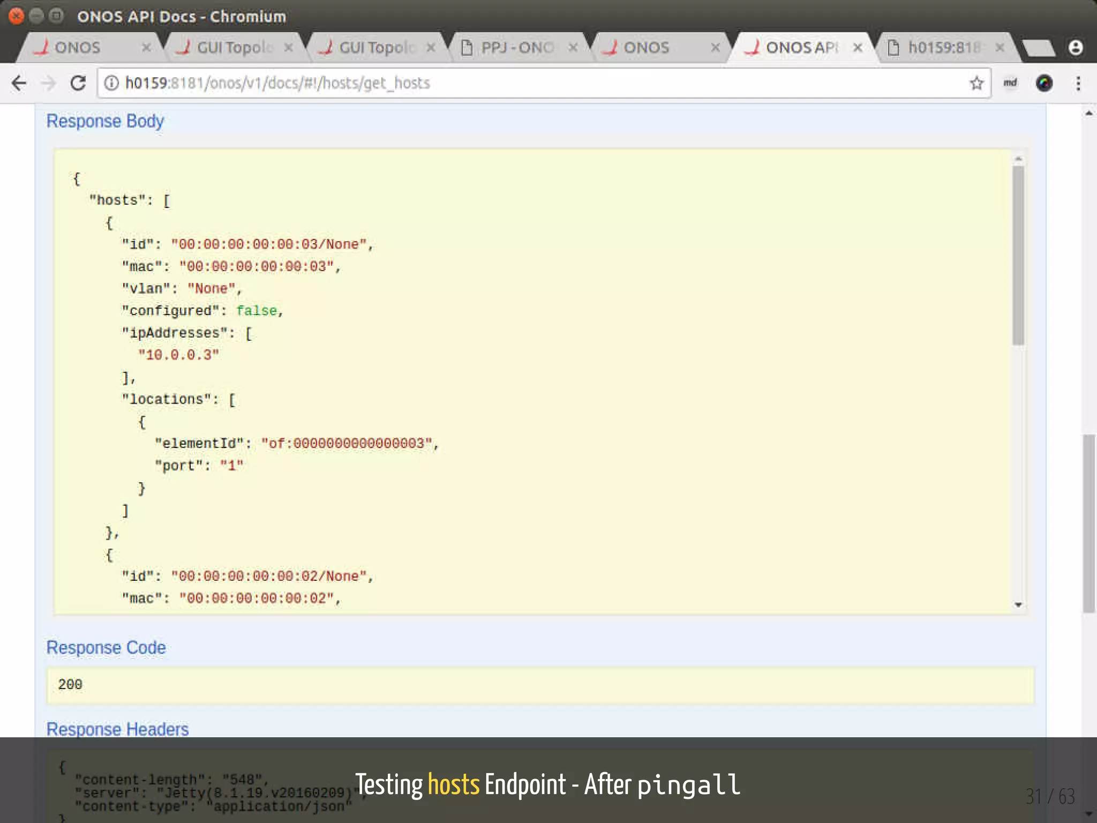
Task: Open the user profile icon in tab strip
Action: coord(1076,48)
